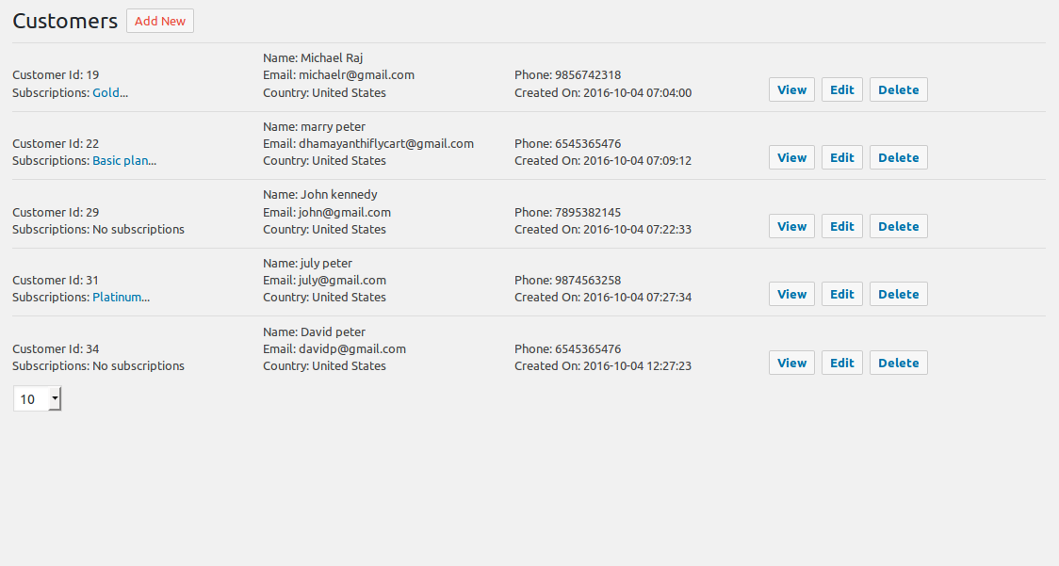This screenshot has width=1059, height=566.
Task: Open the rows-per-page dropdown showing 10
Action: coord(37,398)
